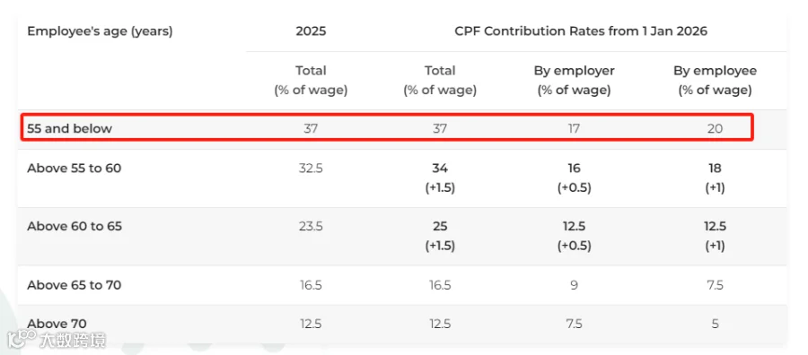Select the employee rate 18 cell
Viewport: 808px width, 355px height.
[716, 169]
